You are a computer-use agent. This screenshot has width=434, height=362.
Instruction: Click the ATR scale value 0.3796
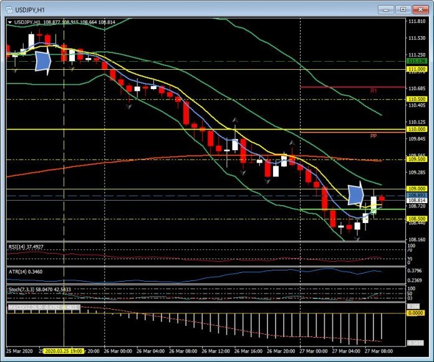tap(415, 270)
